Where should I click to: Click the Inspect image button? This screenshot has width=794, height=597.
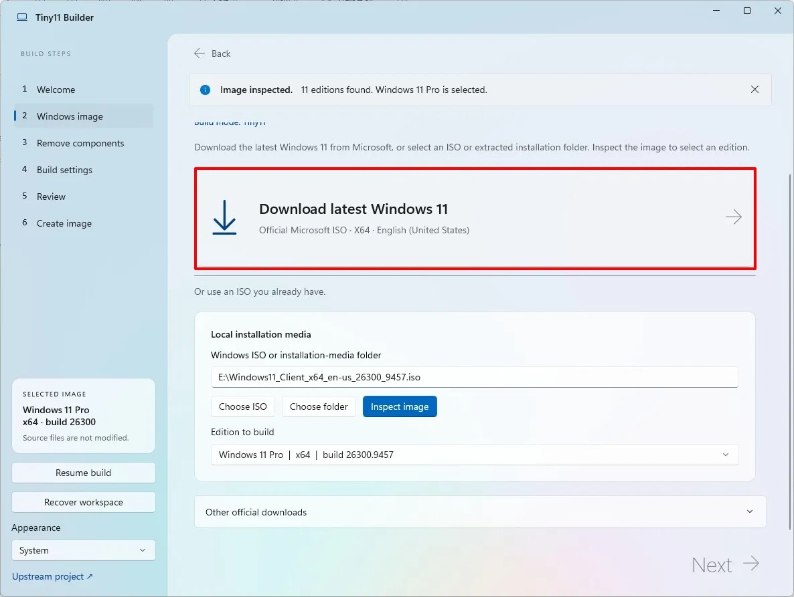click(x=400, y=406)
